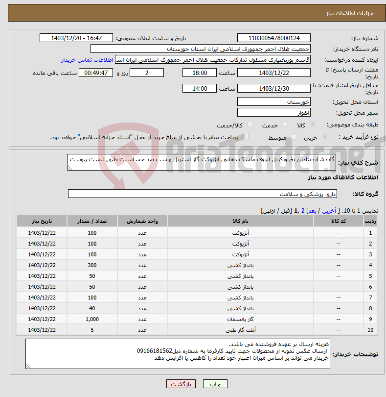Select the جزیی purchase type radio
Screen dimensions: 386x397
point(325,137)
